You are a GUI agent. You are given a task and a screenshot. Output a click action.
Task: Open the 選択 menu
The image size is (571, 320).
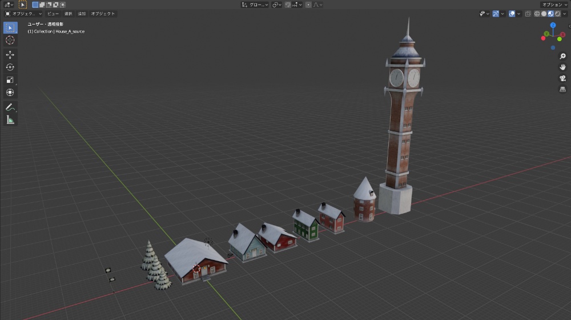pyautogui.click(x=69, y=14)
